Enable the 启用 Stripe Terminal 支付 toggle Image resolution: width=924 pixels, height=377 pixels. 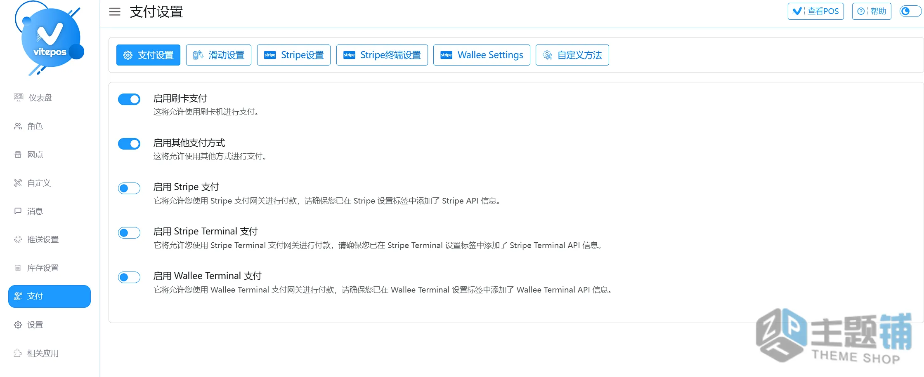tap(129, 233)
